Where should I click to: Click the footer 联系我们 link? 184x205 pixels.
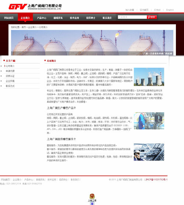75,180
